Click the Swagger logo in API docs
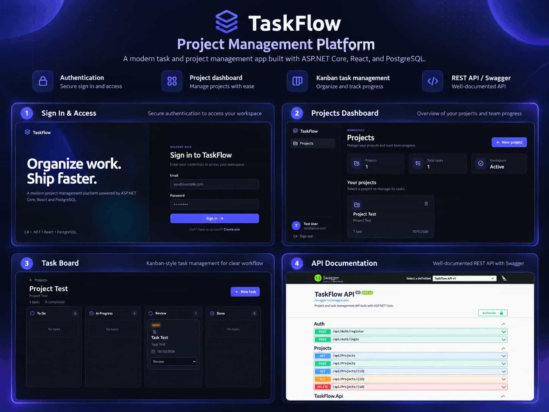549x412 pixels. (329, 278)
